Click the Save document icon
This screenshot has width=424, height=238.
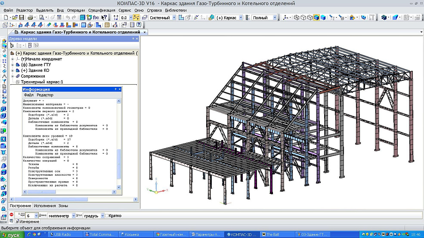[x=22, y=18]
